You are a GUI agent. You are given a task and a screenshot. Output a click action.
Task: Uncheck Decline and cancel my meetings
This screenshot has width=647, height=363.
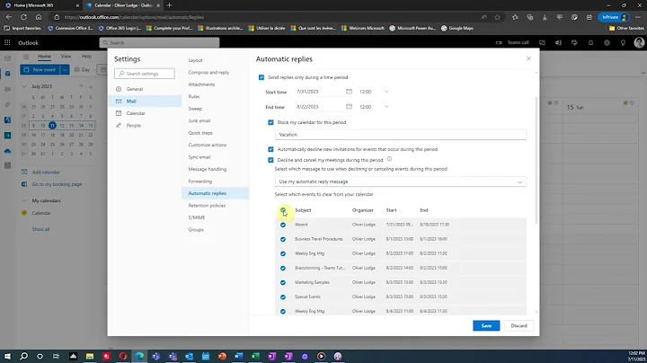(270, 160)
